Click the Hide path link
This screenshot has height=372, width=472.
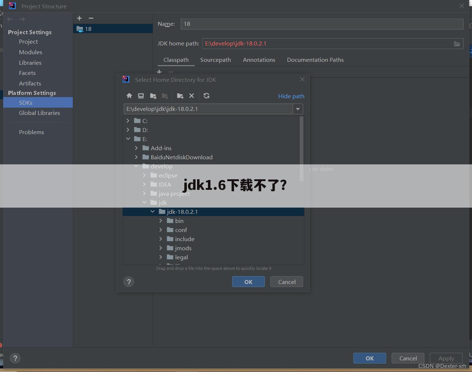point(291,96)
